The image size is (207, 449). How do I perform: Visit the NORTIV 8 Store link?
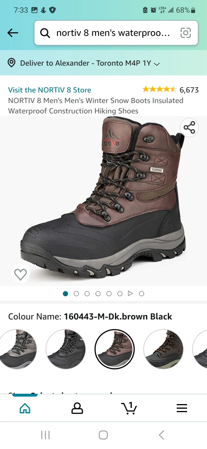(49, 90)
